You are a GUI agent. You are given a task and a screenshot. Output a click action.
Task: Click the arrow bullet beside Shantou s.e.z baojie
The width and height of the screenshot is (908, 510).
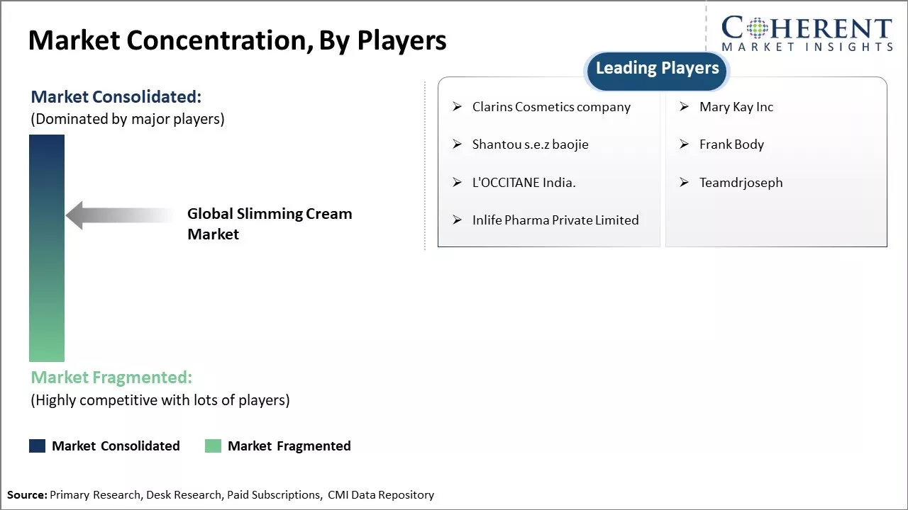(458, 144)
